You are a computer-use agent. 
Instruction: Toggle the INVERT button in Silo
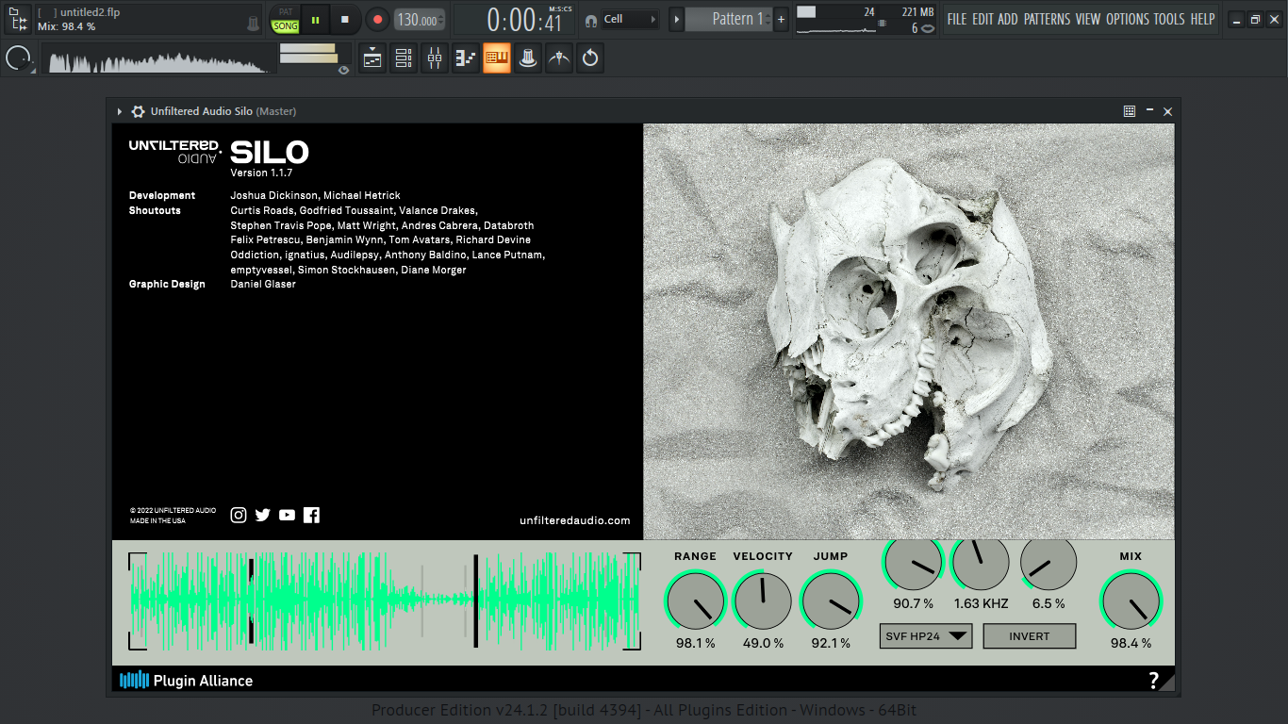click(1030, 636)
